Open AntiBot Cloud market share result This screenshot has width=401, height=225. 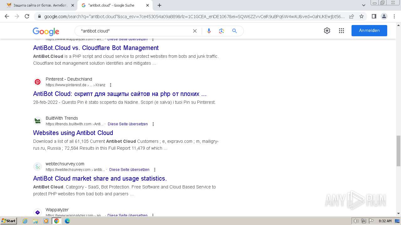tap(100, 178)
